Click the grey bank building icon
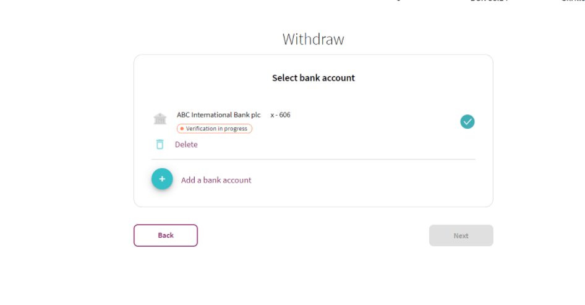 pyautogui.click(x=160, y=119)
